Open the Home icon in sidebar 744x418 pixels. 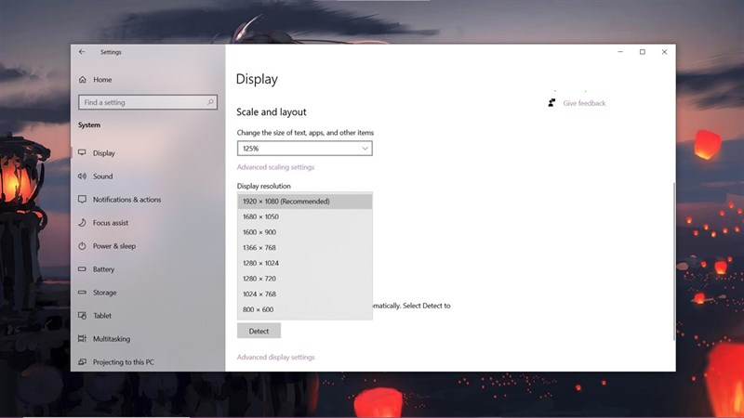83,80
